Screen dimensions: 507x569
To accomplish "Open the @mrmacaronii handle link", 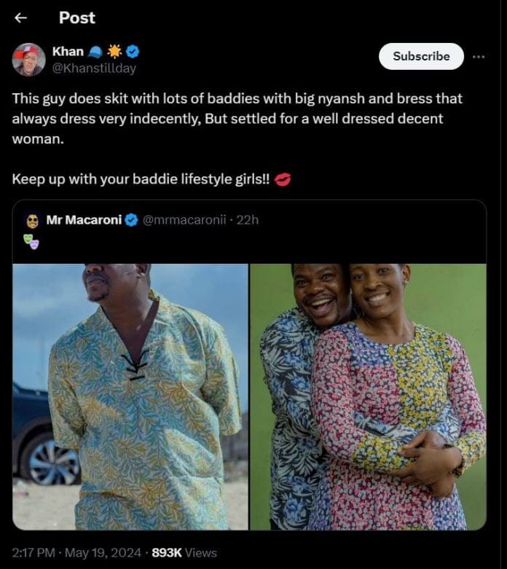I will [x=184, y=220].
